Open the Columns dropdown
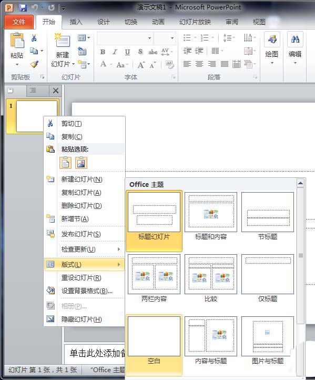Viewport: 315px width, 380px height. click(217, 51)
